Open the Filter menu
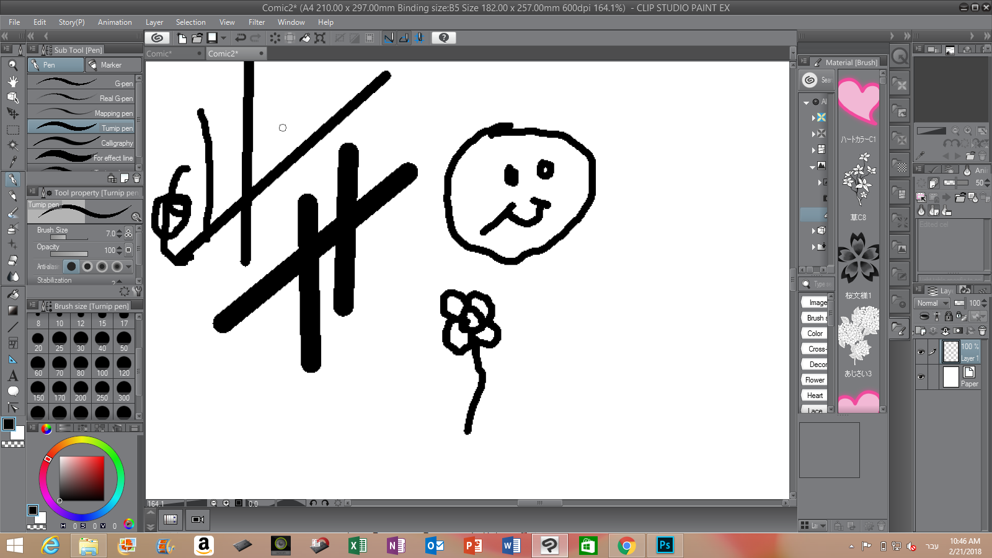 (257, 22)
